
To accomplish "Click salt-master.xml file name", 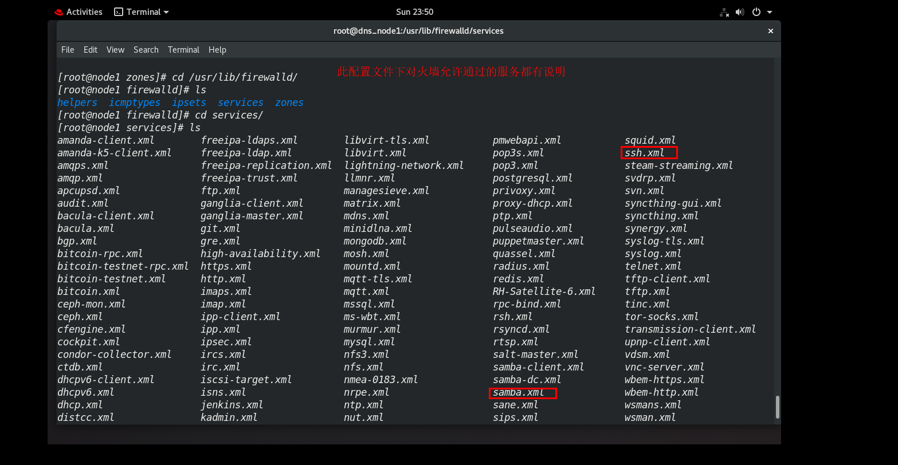I will [x=536, y=354].
